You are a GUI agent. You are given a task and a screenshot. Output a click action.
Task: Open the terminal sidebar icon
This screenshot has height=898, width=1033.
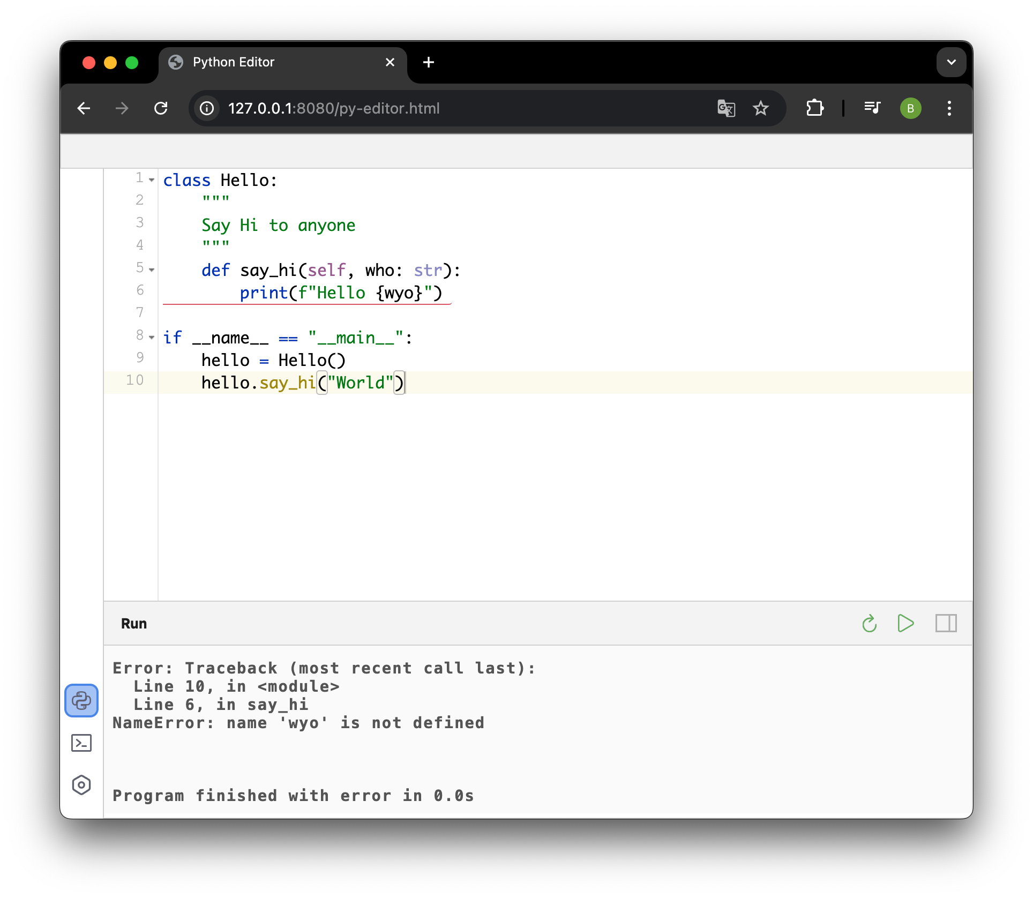tap(81, 743)
